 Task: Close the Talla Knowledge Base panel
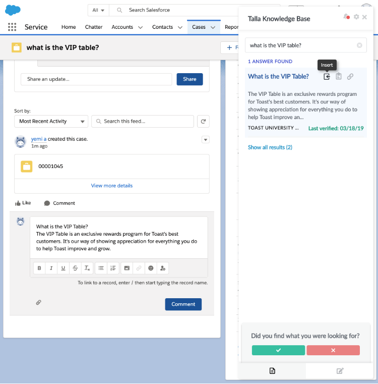pyautogui.click(x=364, y=17)
